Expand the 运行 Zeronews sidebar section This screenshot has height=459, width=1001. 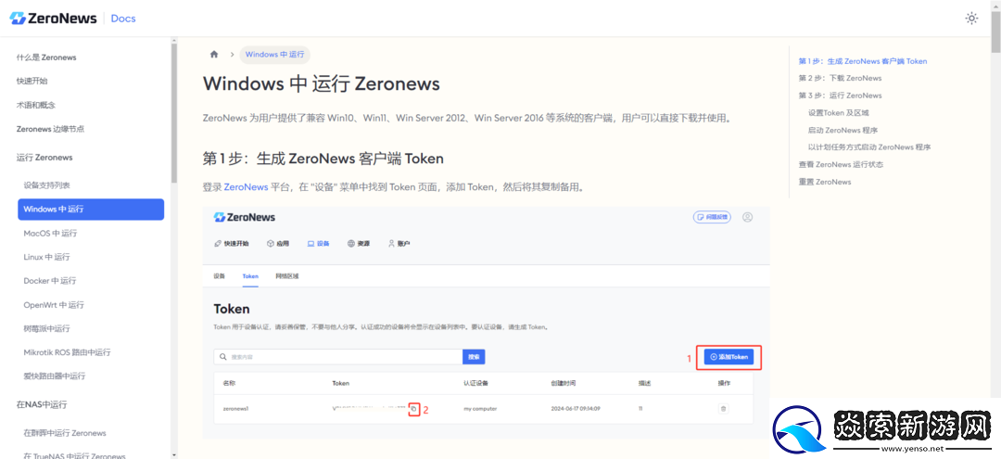click(x=44, y=158)
